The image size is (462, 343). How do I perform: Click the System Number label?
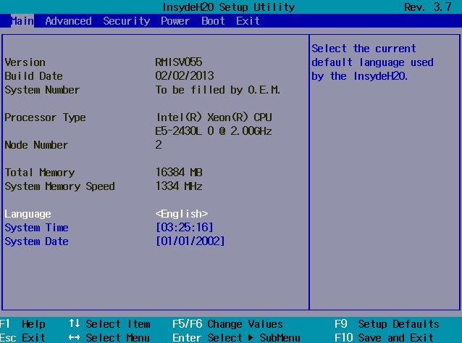pyautogui.click(x=42, y=90)
